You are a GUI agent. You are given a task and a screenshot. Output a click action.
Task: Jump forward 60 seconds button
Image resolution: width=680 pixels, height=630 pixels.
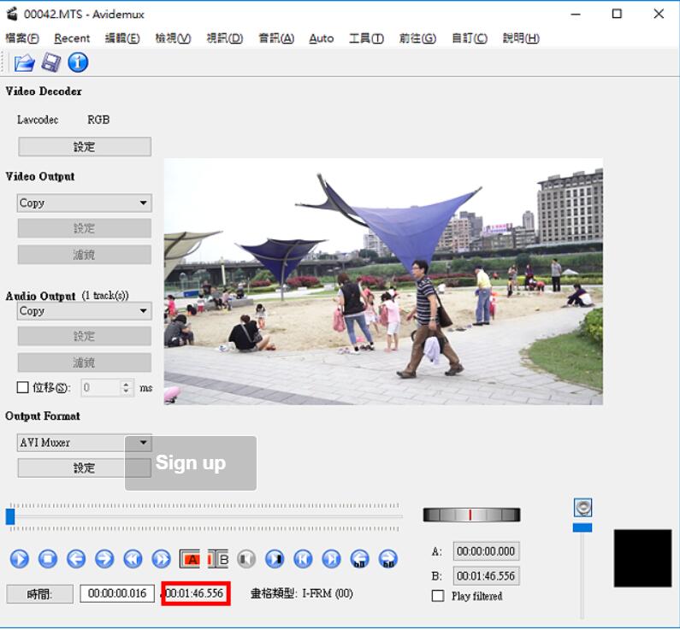tap(388, 559)
